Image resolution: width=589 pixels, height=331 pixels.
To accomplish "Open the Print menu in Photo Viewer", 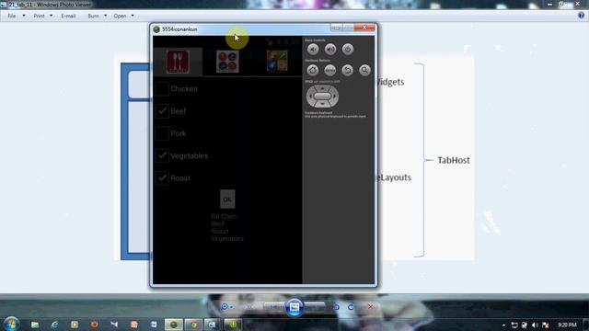I will (39, 16).
